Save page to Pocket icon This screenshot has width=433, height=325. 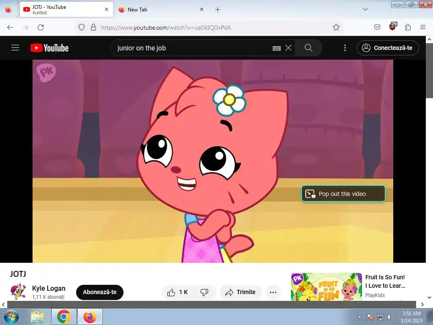tap(377, 27)
